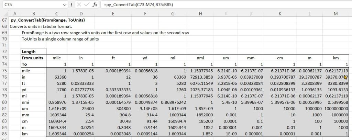Image resolution: width=352 pixels, height=140 pixels.
Task: Expand the Name Box dropdown arrow
Action: click(65, 5)
